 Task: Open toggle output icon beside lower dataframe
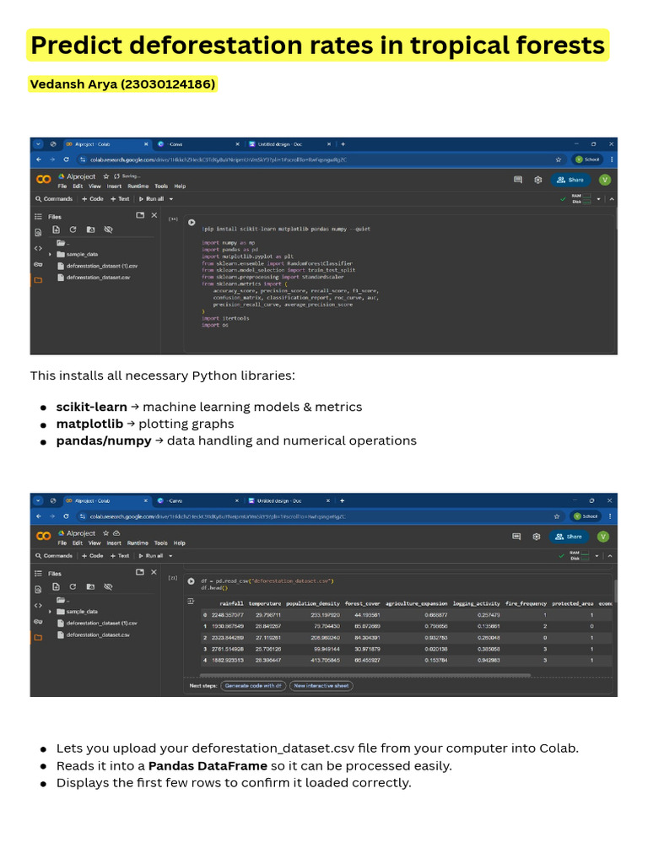click(191, 601)
